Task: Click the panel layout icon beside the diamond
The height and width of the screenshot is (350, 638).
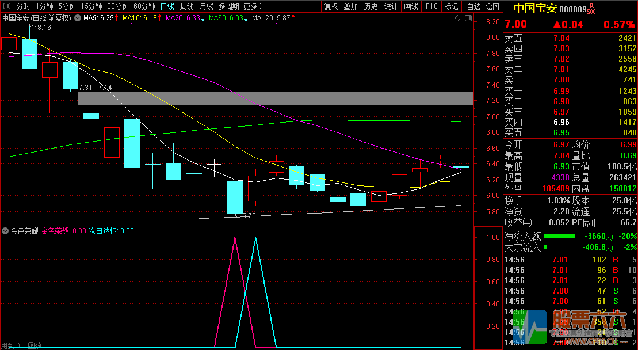Action: 467,18
